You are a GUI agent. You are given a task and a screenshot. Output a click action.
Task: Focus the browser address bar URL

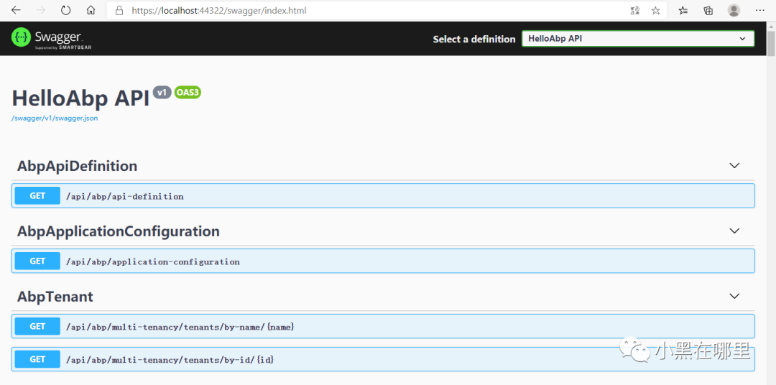click(x=218, y=10)
